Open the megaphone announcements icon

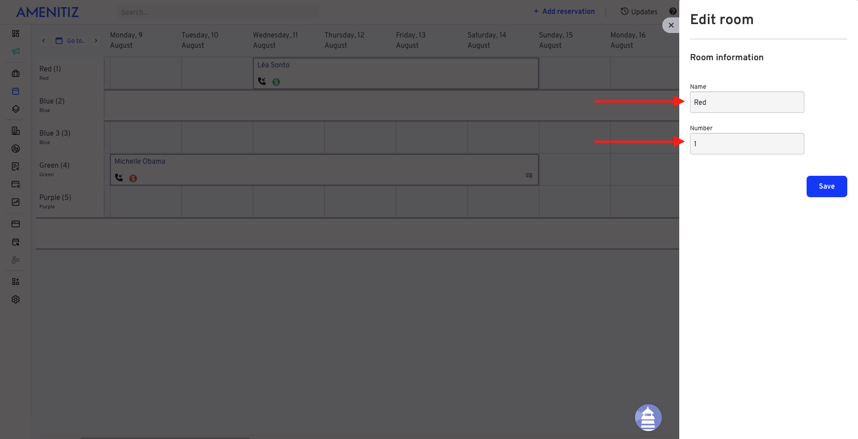[16, 51]
